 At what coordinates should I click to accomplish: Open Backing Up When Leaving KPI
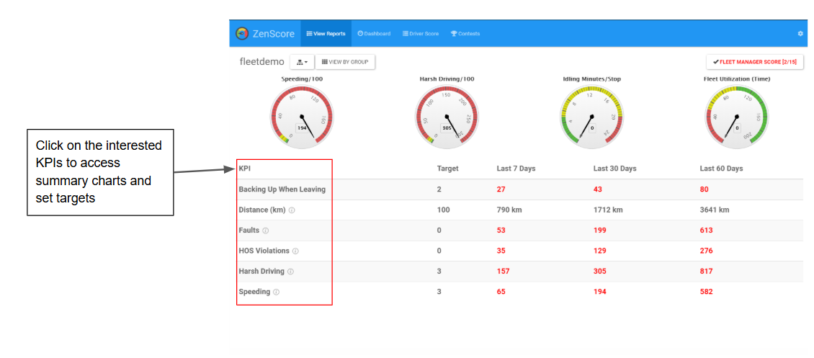tap(282, 189)
